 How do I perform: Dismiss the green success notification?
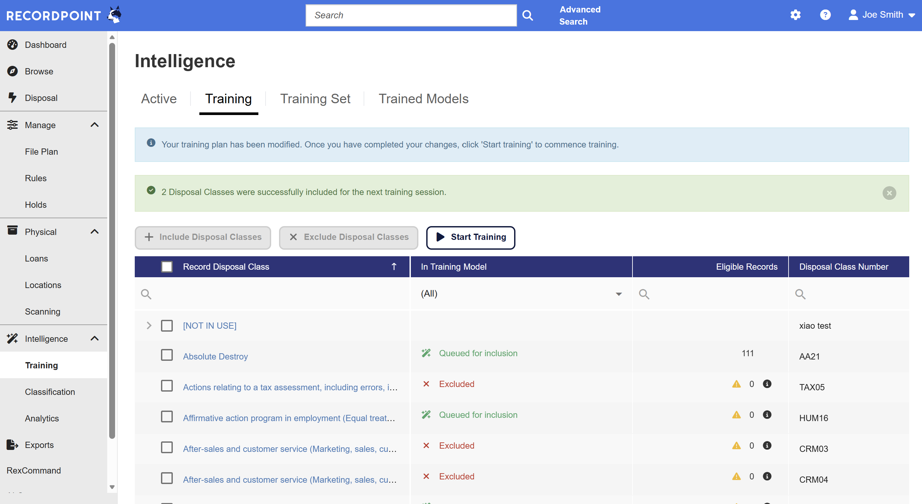point(889,193)
